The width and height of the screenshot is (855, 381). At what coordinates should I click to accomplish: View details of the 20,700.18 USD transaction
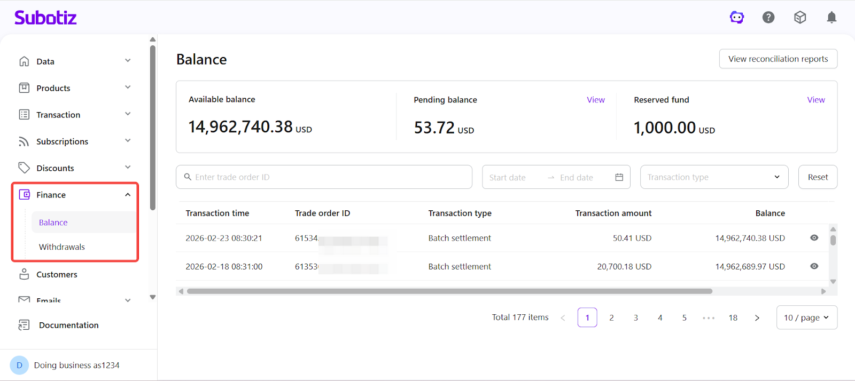pyautogui.click(x=814, y=266)
